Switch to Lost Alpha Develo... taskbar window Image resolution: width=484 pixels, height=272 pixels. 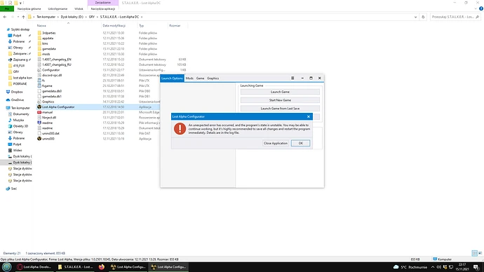tap(34, 267)
